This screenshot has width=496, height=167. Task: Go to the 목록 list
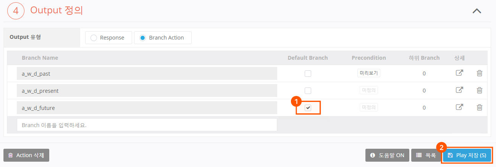(426, 155)
